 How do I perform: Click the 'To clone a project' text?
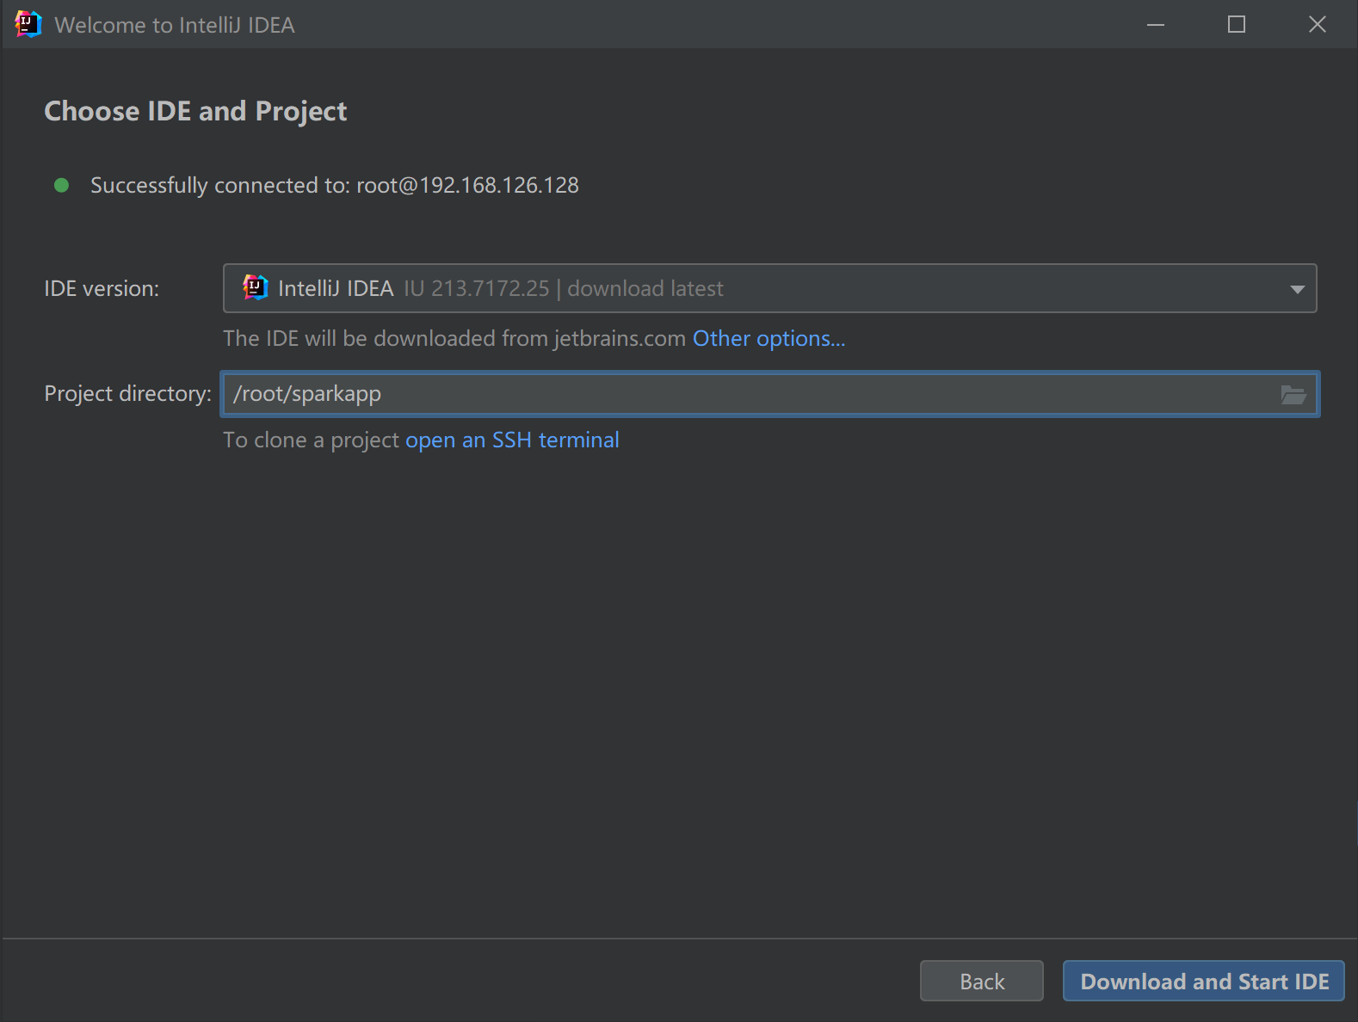tap(312, 440)
